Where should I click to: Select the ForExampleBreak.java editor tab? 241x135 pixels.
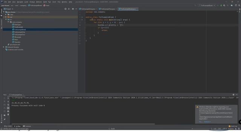click(x=128, y=9)
